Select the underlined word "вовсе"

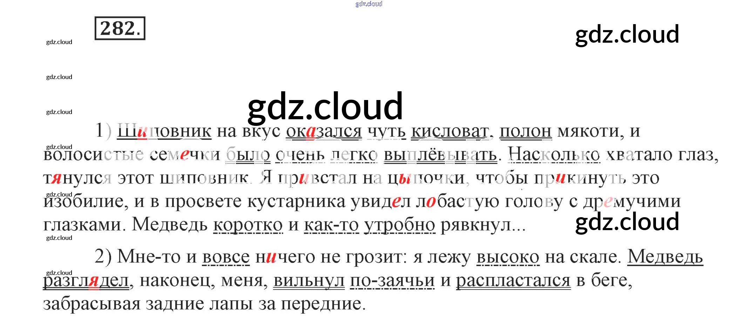226,257
